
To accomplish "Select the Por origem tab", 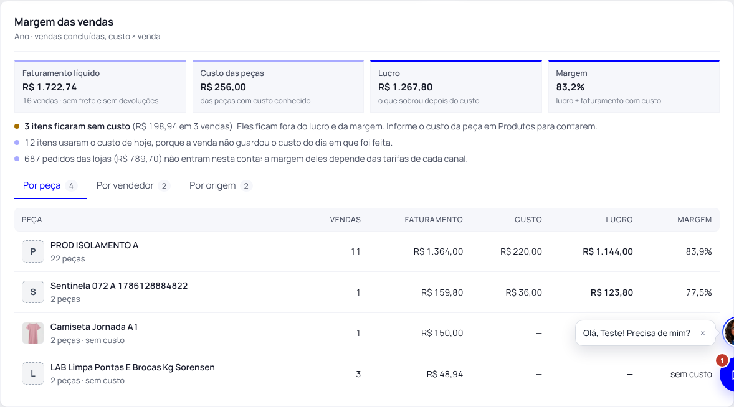I will tap(221, 185).
